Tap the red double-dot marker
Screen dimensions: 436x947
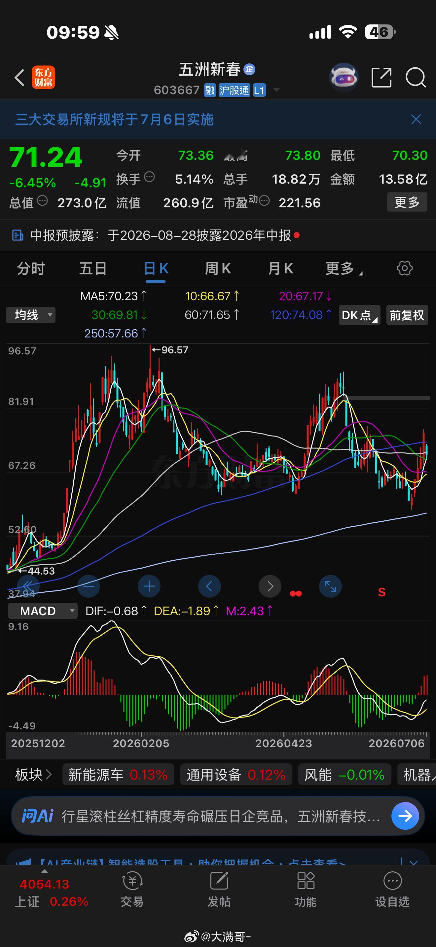coord(296,593)
